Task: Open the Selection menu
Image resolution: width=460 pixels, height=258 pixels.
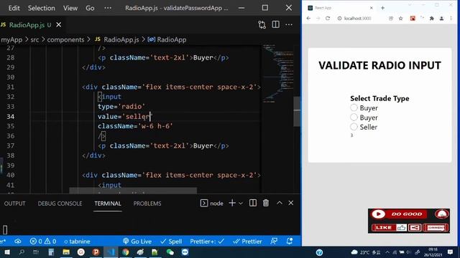Action: point(42,8)
